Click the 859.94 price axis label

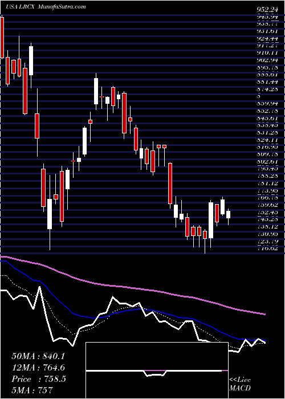pos(266,104)
